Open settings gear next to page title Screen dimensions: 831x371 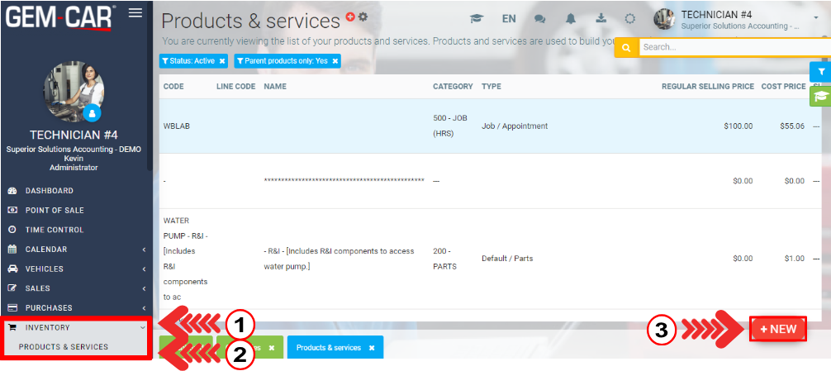(x=363, y=17)
